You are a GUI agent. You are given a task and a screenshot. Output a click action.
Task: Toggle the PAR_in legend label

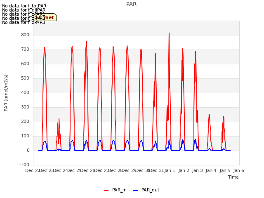119,190
